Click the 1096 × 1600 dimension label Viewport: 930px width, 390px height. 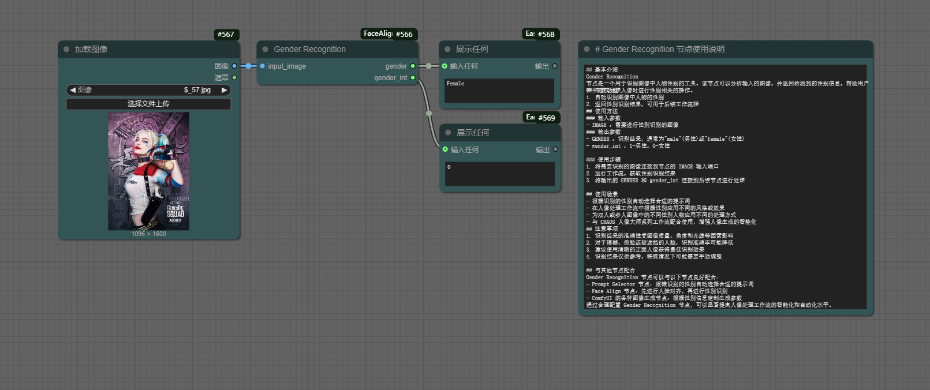[148, 234]
